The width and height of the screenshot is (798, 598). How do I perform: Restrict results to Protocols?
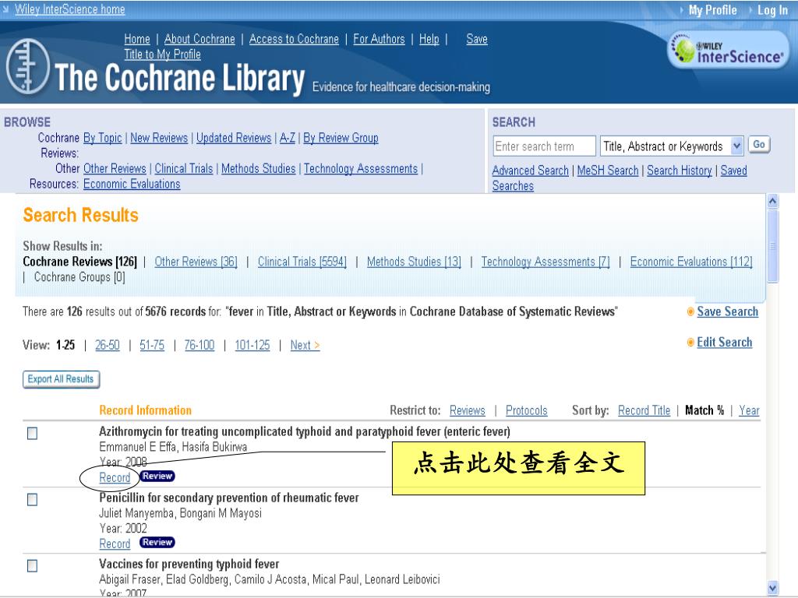pyautogui.click(x=526, y=410)
